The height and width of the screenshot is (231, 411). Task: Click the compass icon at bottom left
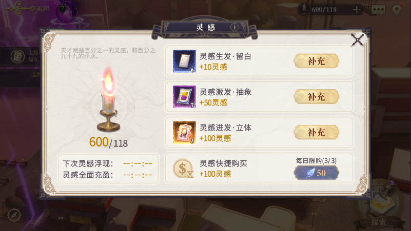point(14,215)
